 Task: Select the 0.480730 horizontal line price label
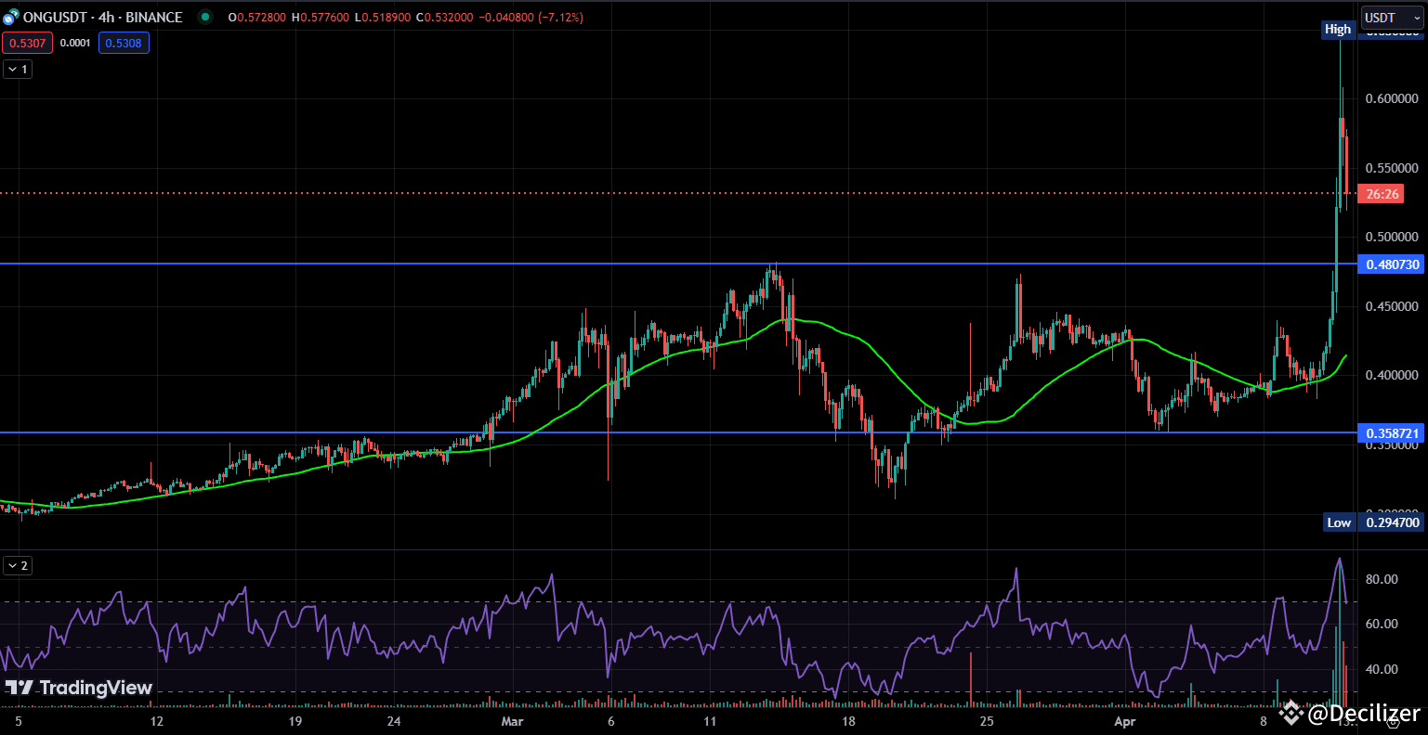coord(1391,264)
